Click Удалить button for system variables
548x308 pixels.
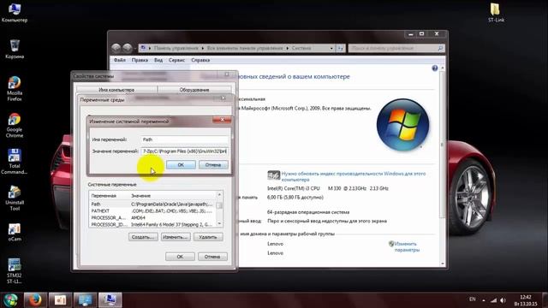click(208, 237)
